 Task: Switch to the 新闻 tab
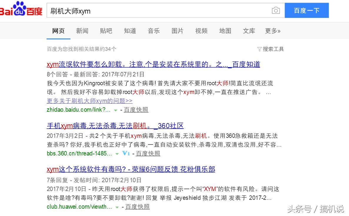point(82,31)
